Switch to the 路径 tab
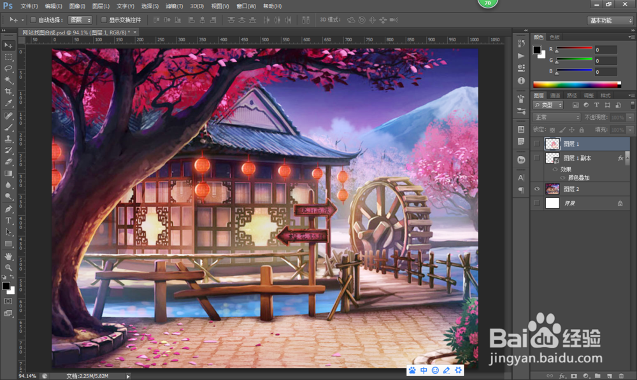The image size is (637, 380). tap(571, 95)
